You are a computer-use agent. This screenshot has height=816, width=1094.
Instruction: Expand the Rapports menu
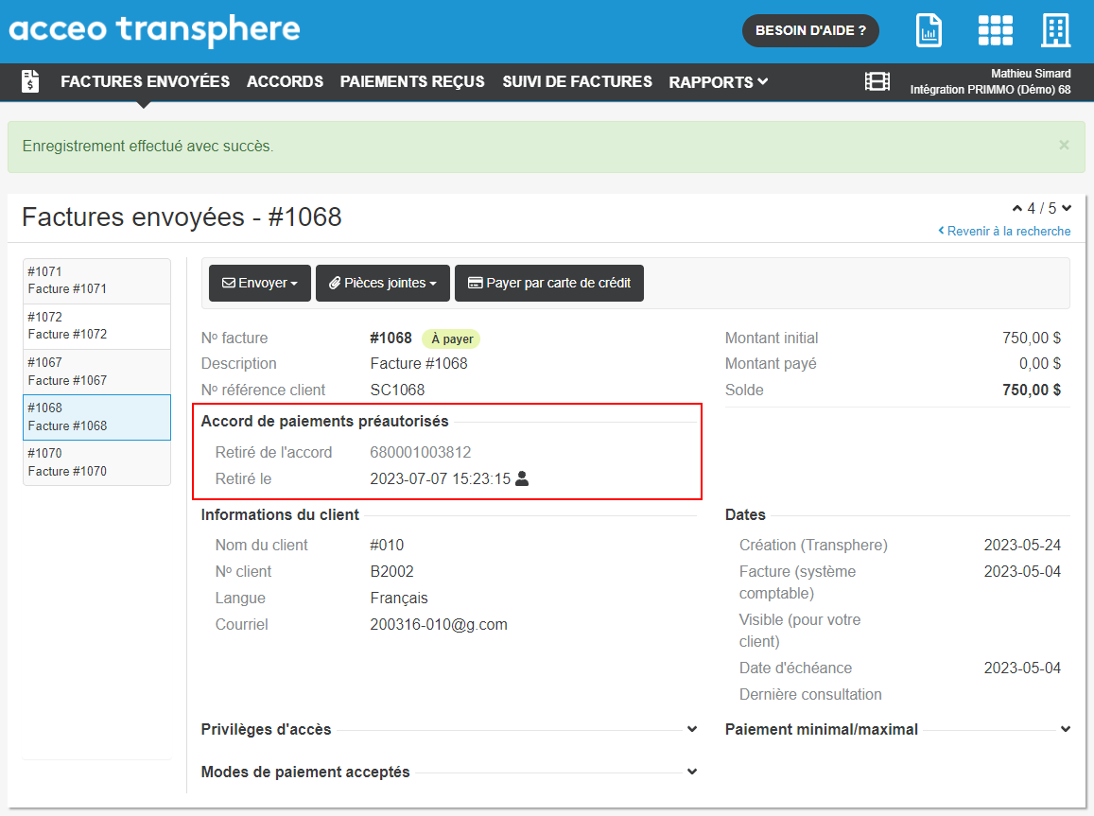click(718, 82)
